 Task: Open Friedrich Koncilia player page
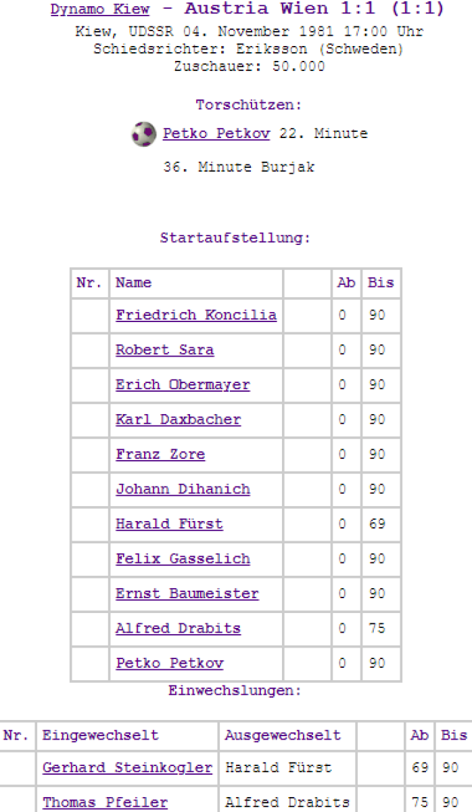[x=195, y=315]
